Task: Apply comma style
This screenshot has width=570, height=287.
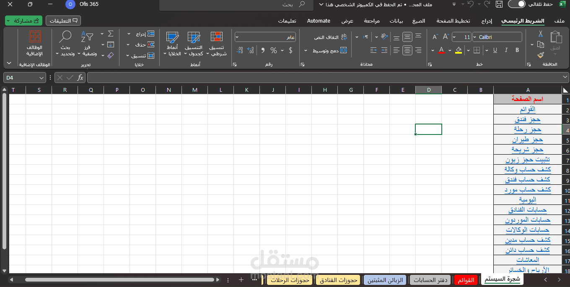Action: click(x=263, y=50)
